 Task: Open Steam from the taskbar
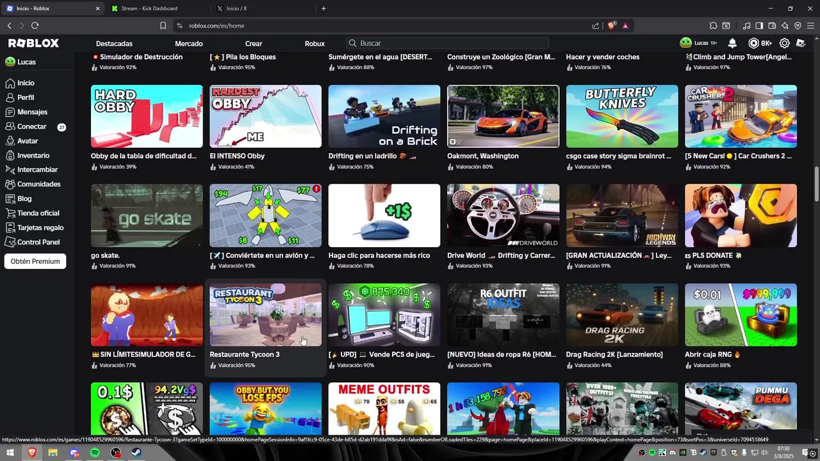pos(137,453)
